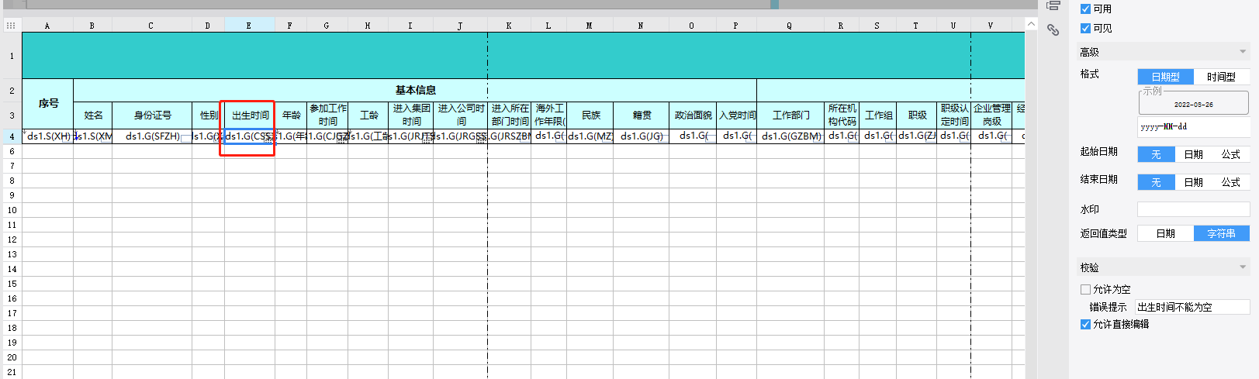Select the 基本信息 merged cell
Image resolution: width=1259 pixels, height=379 pixels.
415,90
